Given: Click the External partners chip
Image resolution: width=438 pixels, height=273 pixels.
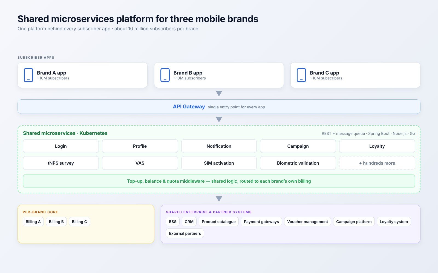Looking at the screenshot, I should 185,233.
